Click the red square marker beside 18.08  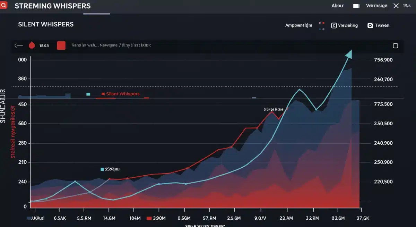point(61,45)
